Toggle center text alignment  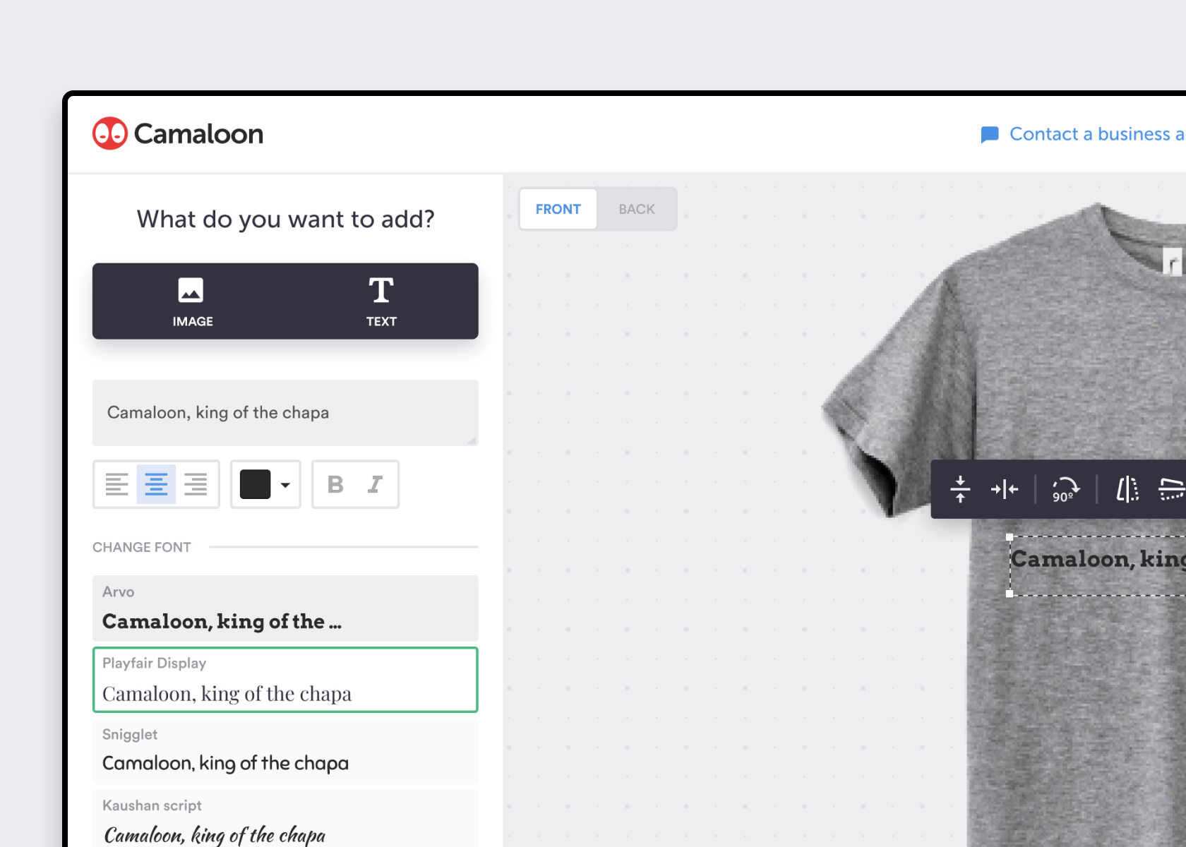[x=156, y=484]
